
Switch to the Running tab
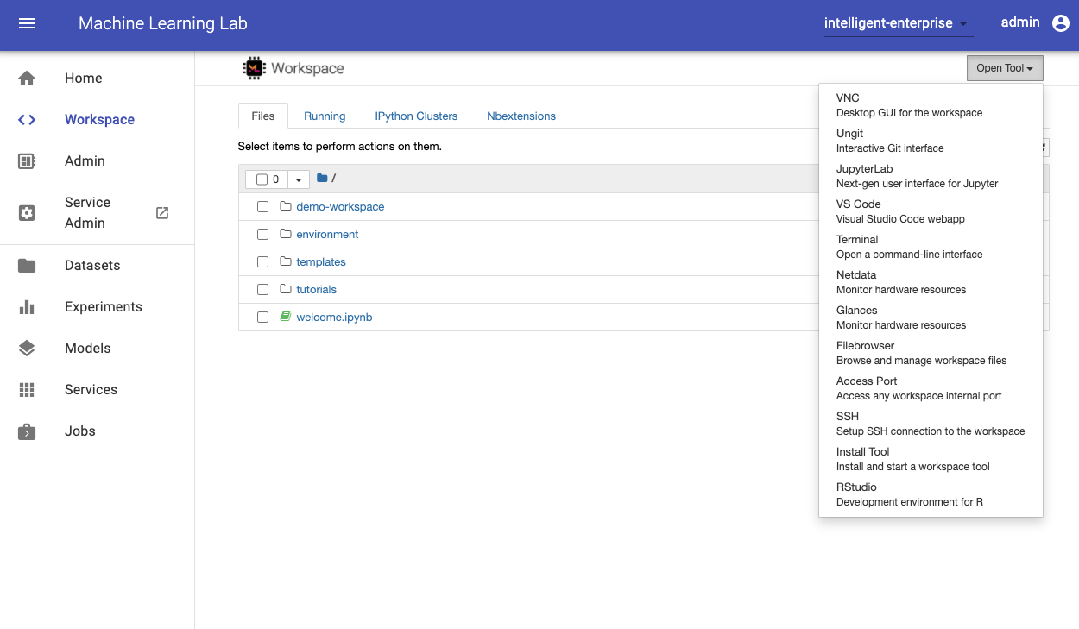(325, 116)
